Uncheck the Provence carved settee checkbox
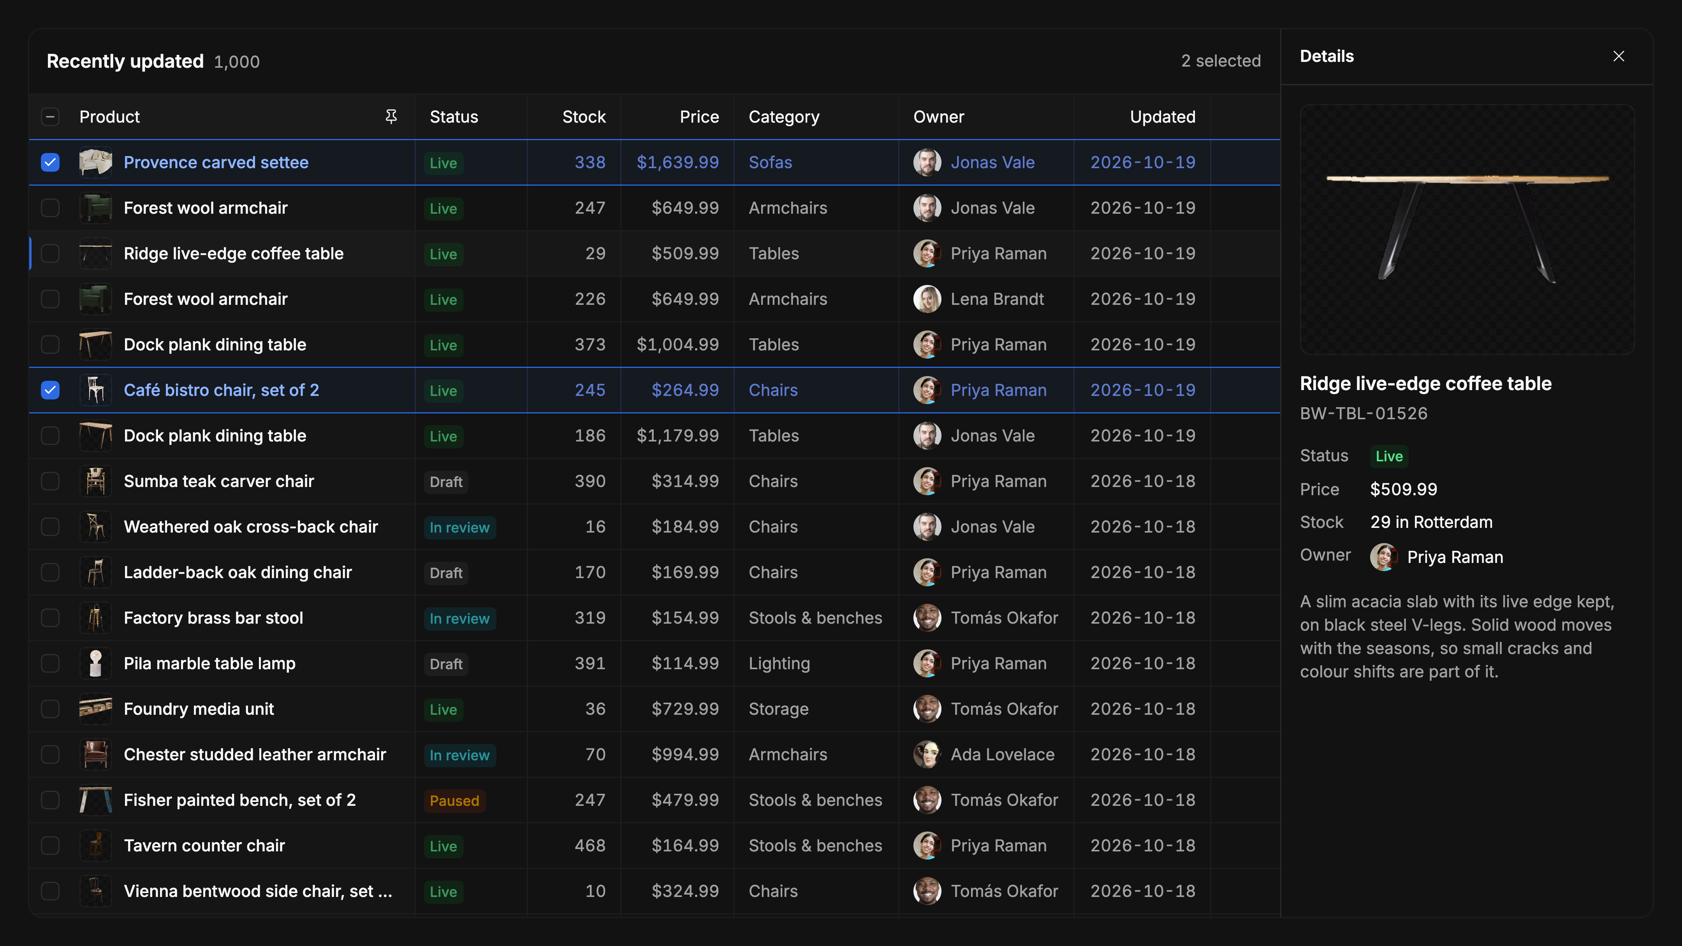This screenshot has width=1682, height=946. click(x=50, y=163)
